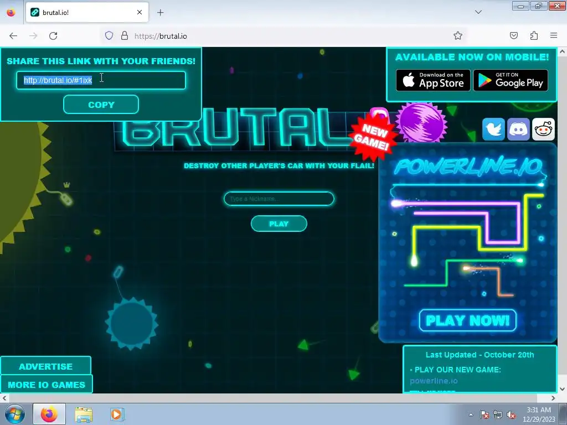This screenshot has width=567, height=425.
Task: Click the Firefox taskbar icon
Action: [x=49, y=414]
